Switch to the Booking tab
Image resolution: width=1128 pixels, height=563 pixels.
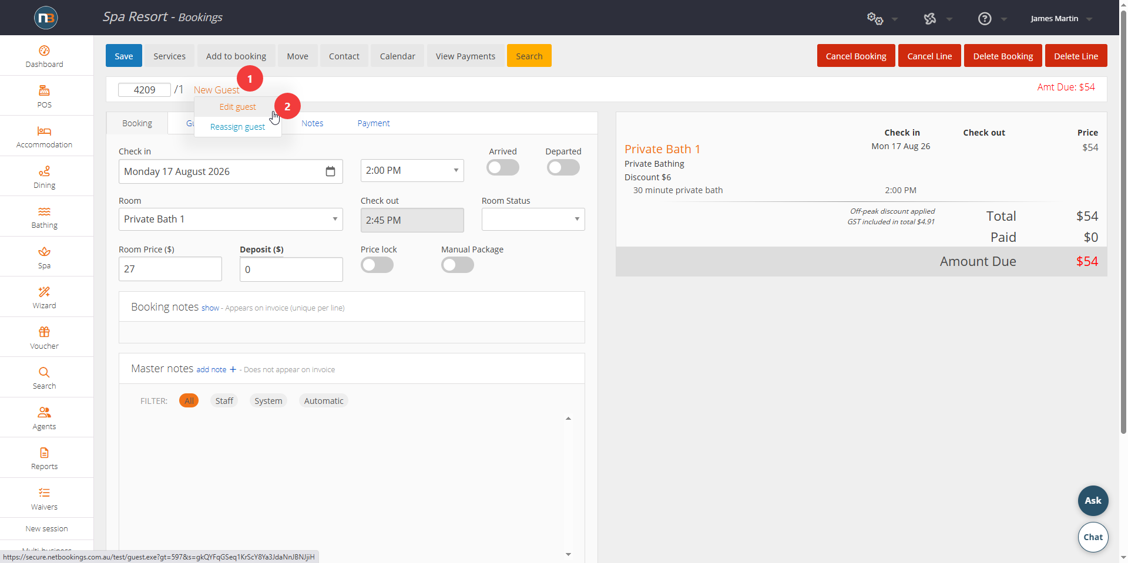[x=137, y=123]
